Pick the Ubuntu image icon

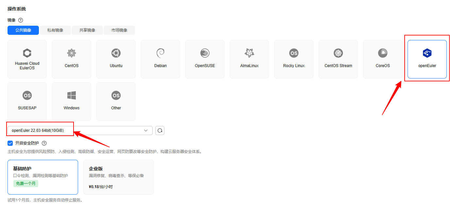[x=116, y=53]
